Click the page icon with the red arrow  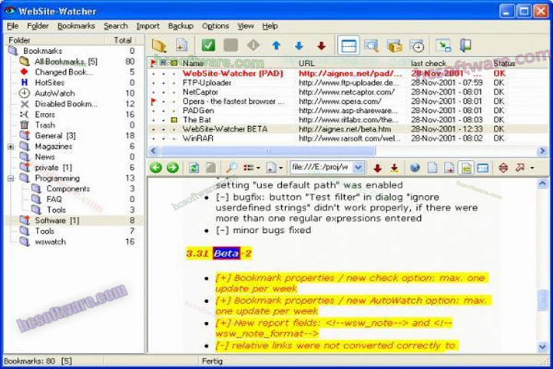coord(449,168)
